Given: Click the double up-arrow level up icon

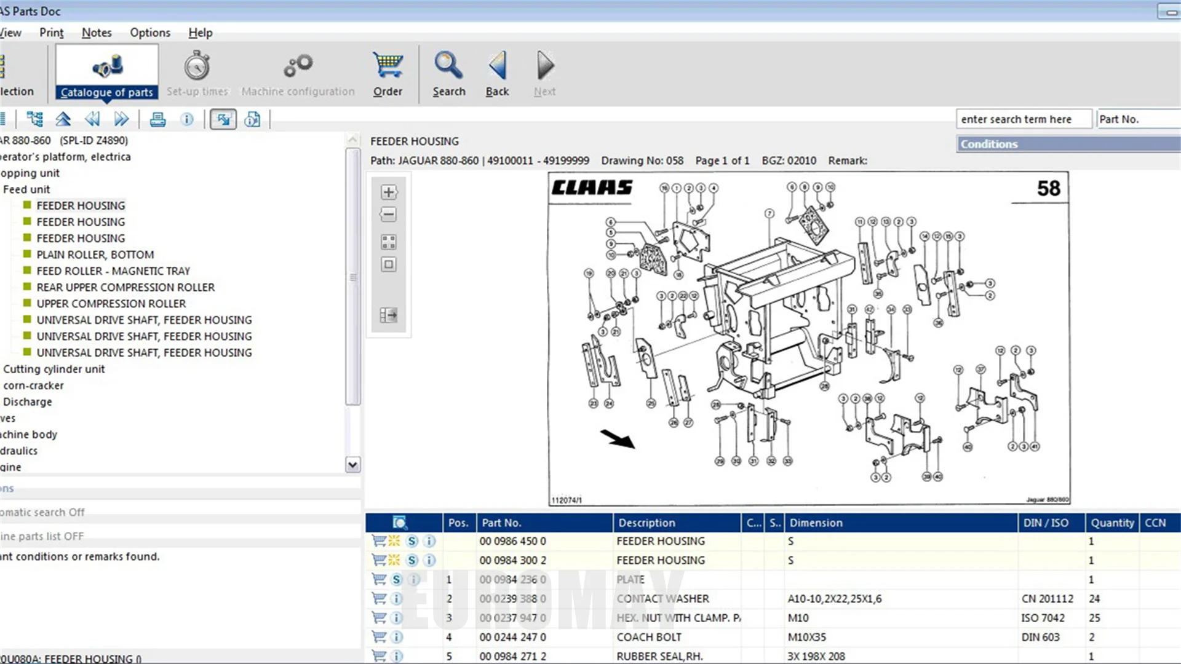Looking at the screenshot, I should tap(63, 119).
